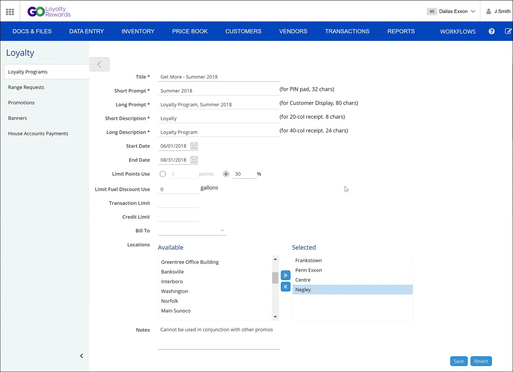
Task: Open the DATA ENTRY menu
Action: 87,31
